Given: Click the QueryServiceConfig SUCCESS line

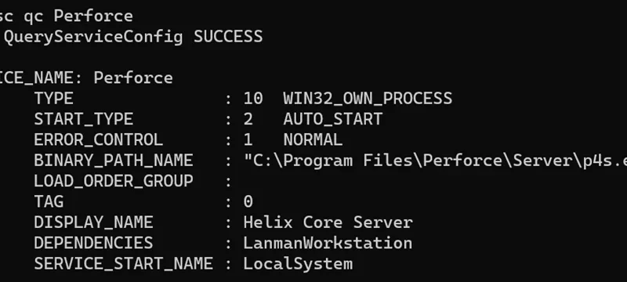Looking at the screenshot, I should tap(133, 37).
